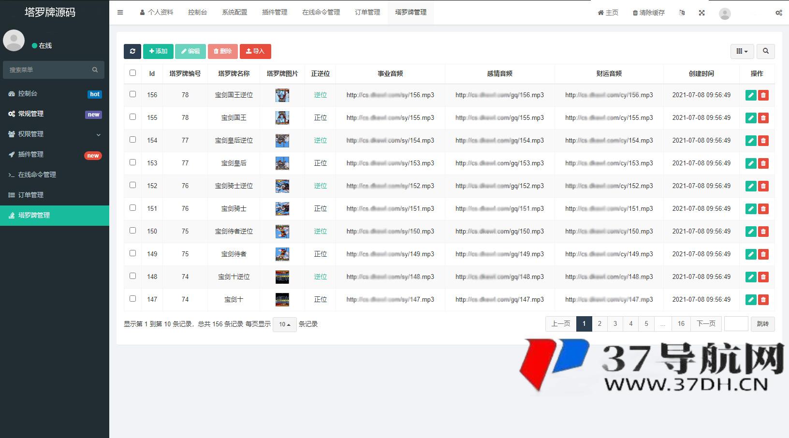Refresh the tarot card table
789x438 pixels.
[132, 51]
